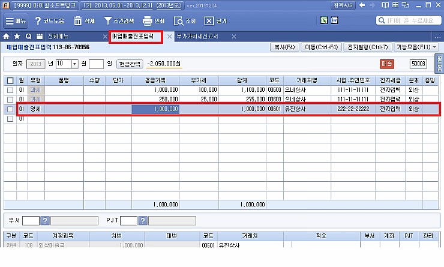The height and width of the screenshot is (267, 444).
Task: Click the 삭제 trash can tool
Action: [x=84, y=21]
